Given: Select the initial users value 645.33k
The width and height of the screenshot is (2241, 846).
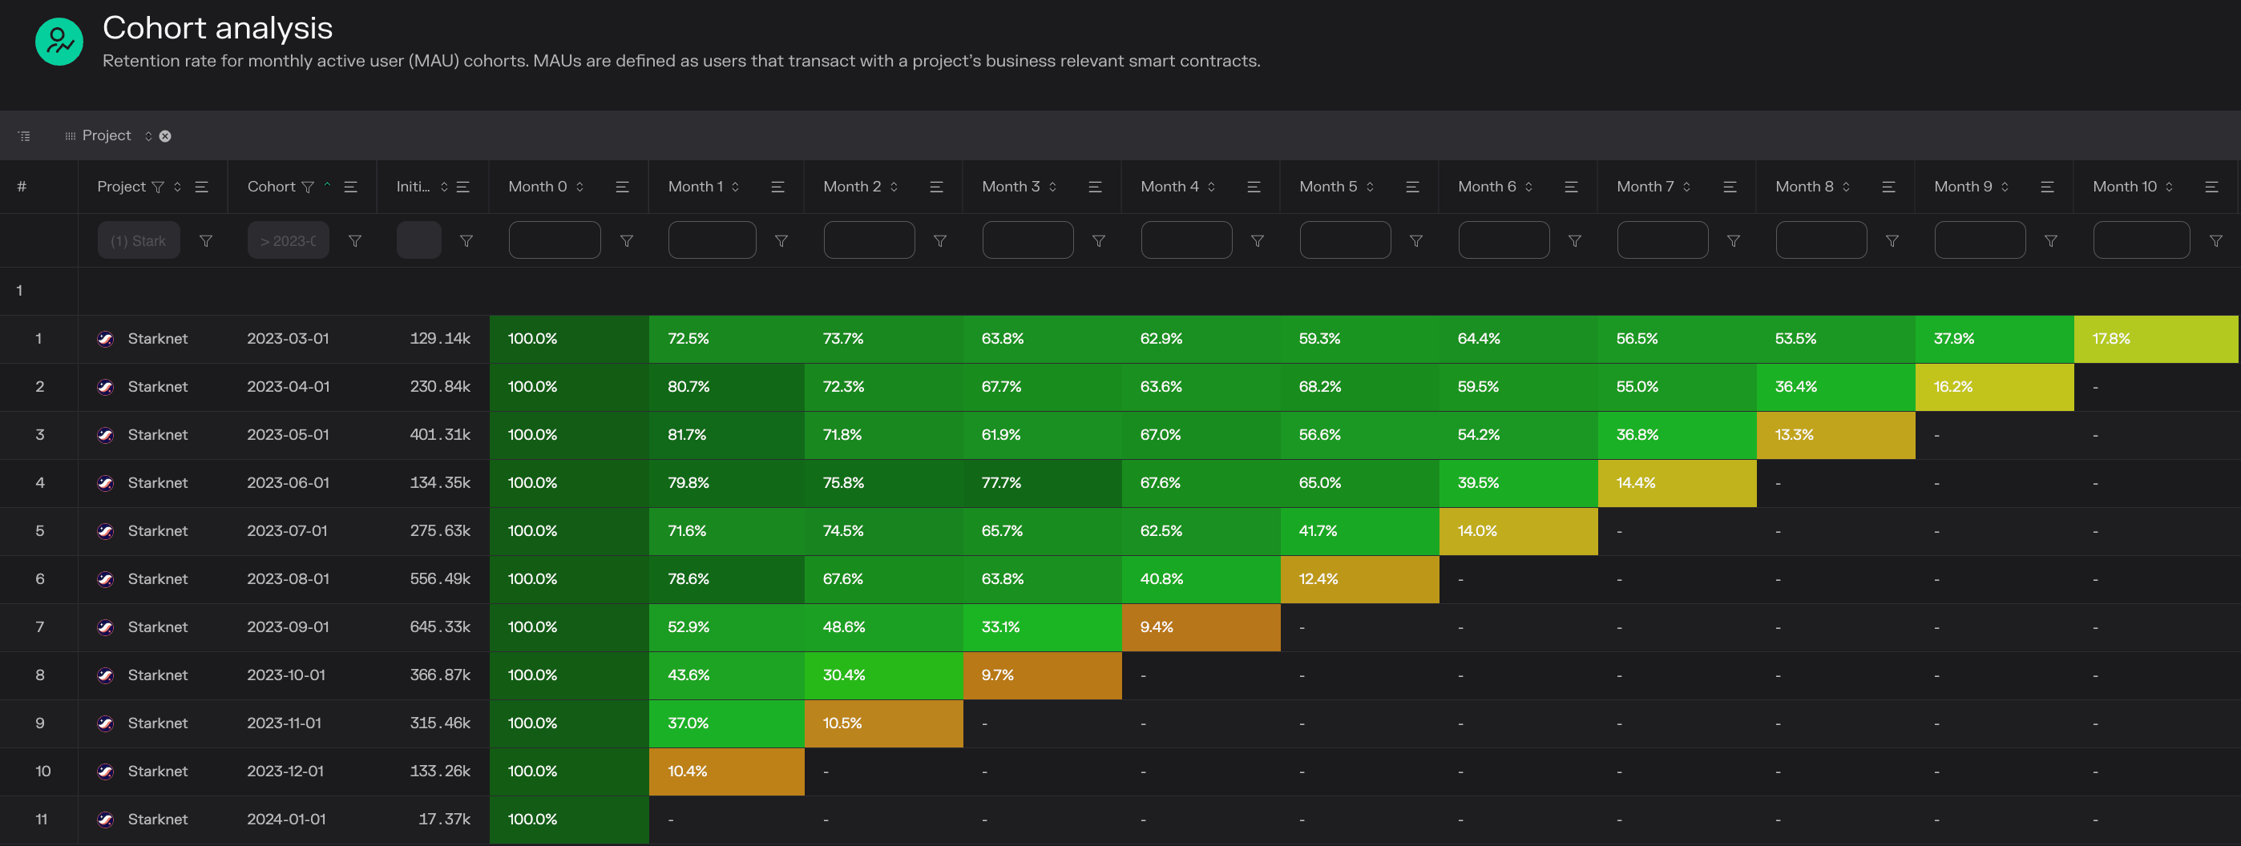Looking at the screenshot, I should pyautogui.click(x=440, y=627).
